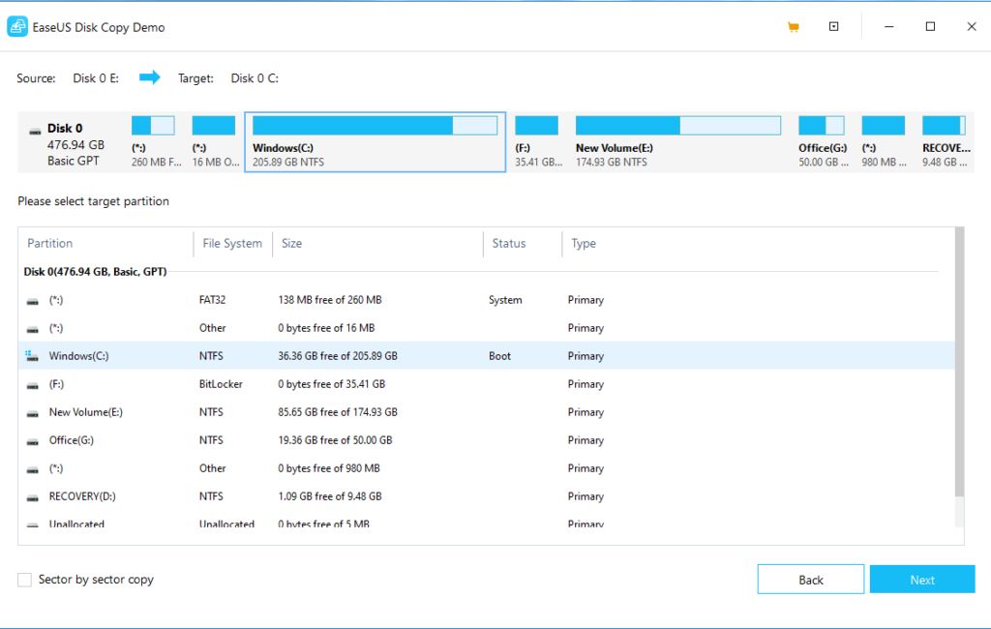Click the EaseUS Disk Copy app logo
Viewport: 991px width, 629px height.
tap(17, 27)
